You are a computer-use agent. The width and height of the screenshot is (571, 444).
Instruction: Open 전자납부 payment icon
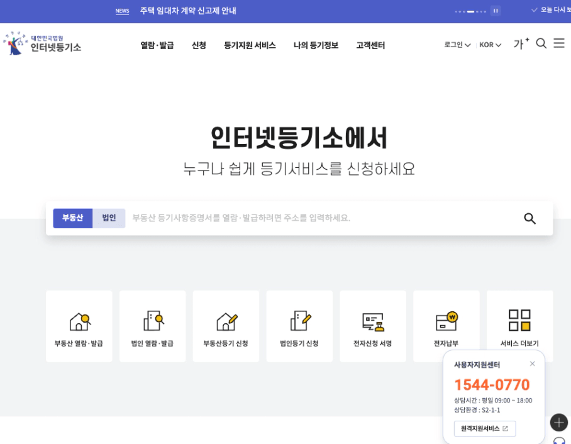(x=446, y=321)
